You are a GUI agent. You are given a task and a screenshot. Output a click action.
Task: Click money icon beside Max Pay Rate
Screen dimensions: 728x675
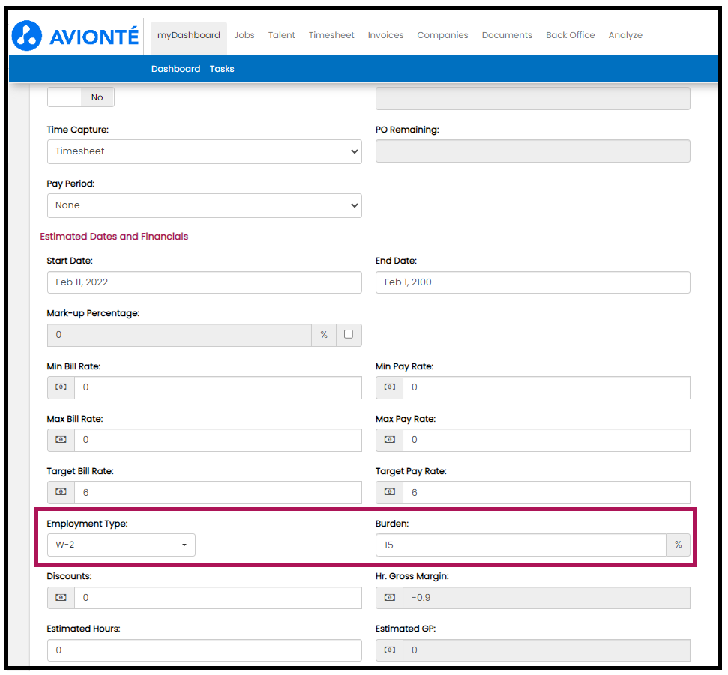(389, 440)
